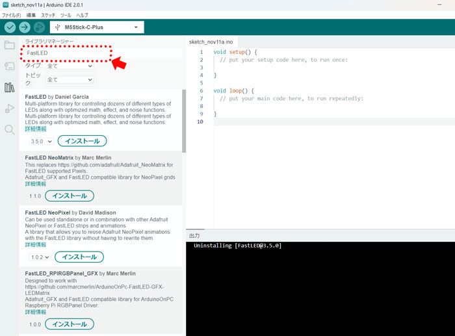Install FastLED by Daniel Garcia
The height and width of the screenshot is (336, 455).
82,141
